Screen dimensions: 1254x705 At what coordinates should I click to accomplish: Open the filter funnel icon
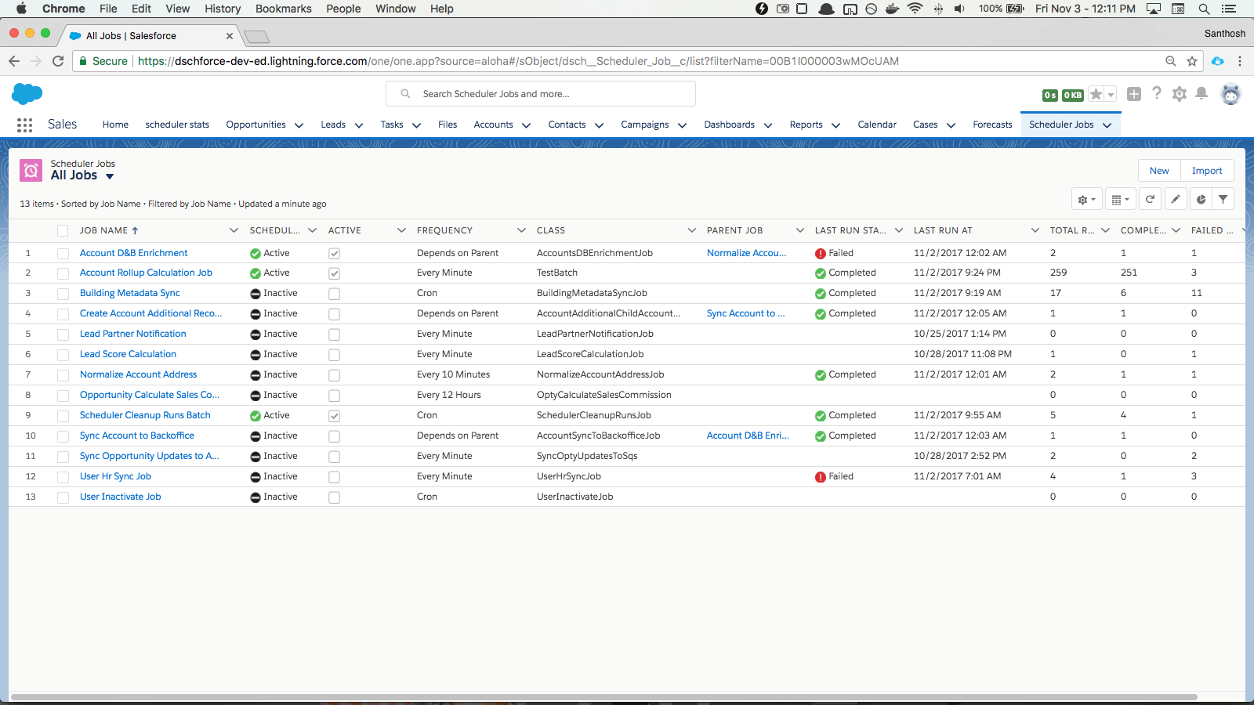(1223, 200)
